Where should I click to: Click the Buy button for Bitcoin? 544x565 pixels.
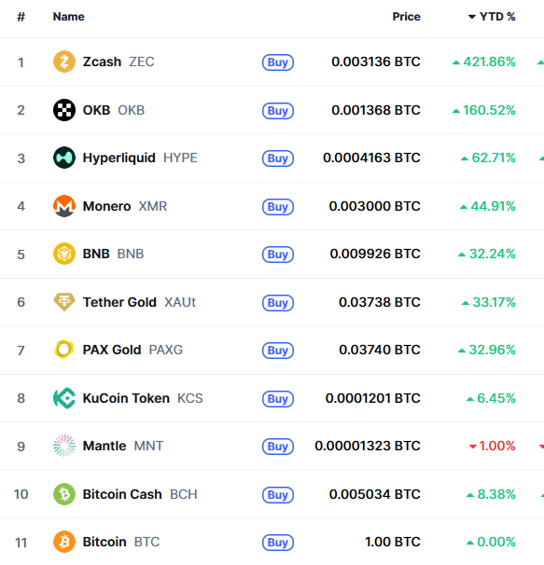(x=278, y=543)
